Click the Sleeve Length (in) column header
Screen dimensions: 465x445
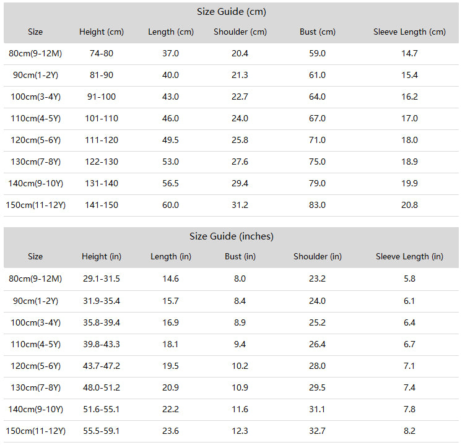[409, 256]
